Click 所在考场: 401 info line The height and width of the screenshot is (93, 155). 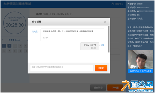(x=133, y=15)
